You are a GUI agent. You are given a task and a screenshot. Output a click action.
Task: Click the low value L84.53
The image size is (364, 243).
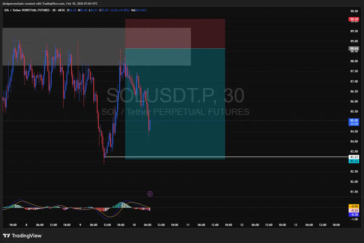tap(93, 10)
